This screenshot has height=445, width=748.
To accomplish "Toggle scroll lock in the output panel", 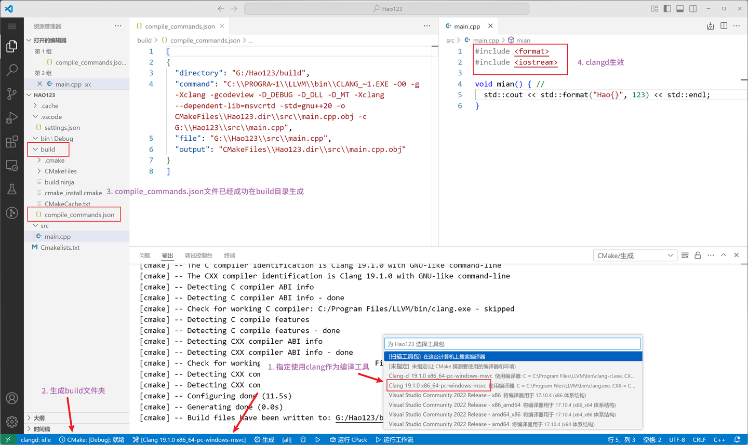I will [x=698, y=255].
